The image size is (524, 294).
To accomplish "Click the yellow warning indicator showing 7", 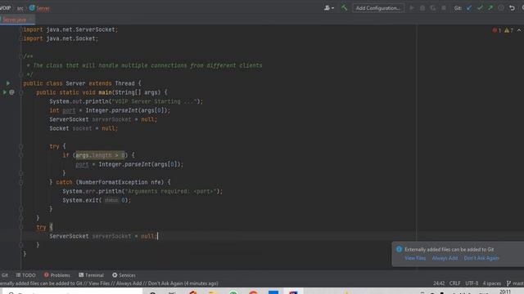I will (508, 30).
